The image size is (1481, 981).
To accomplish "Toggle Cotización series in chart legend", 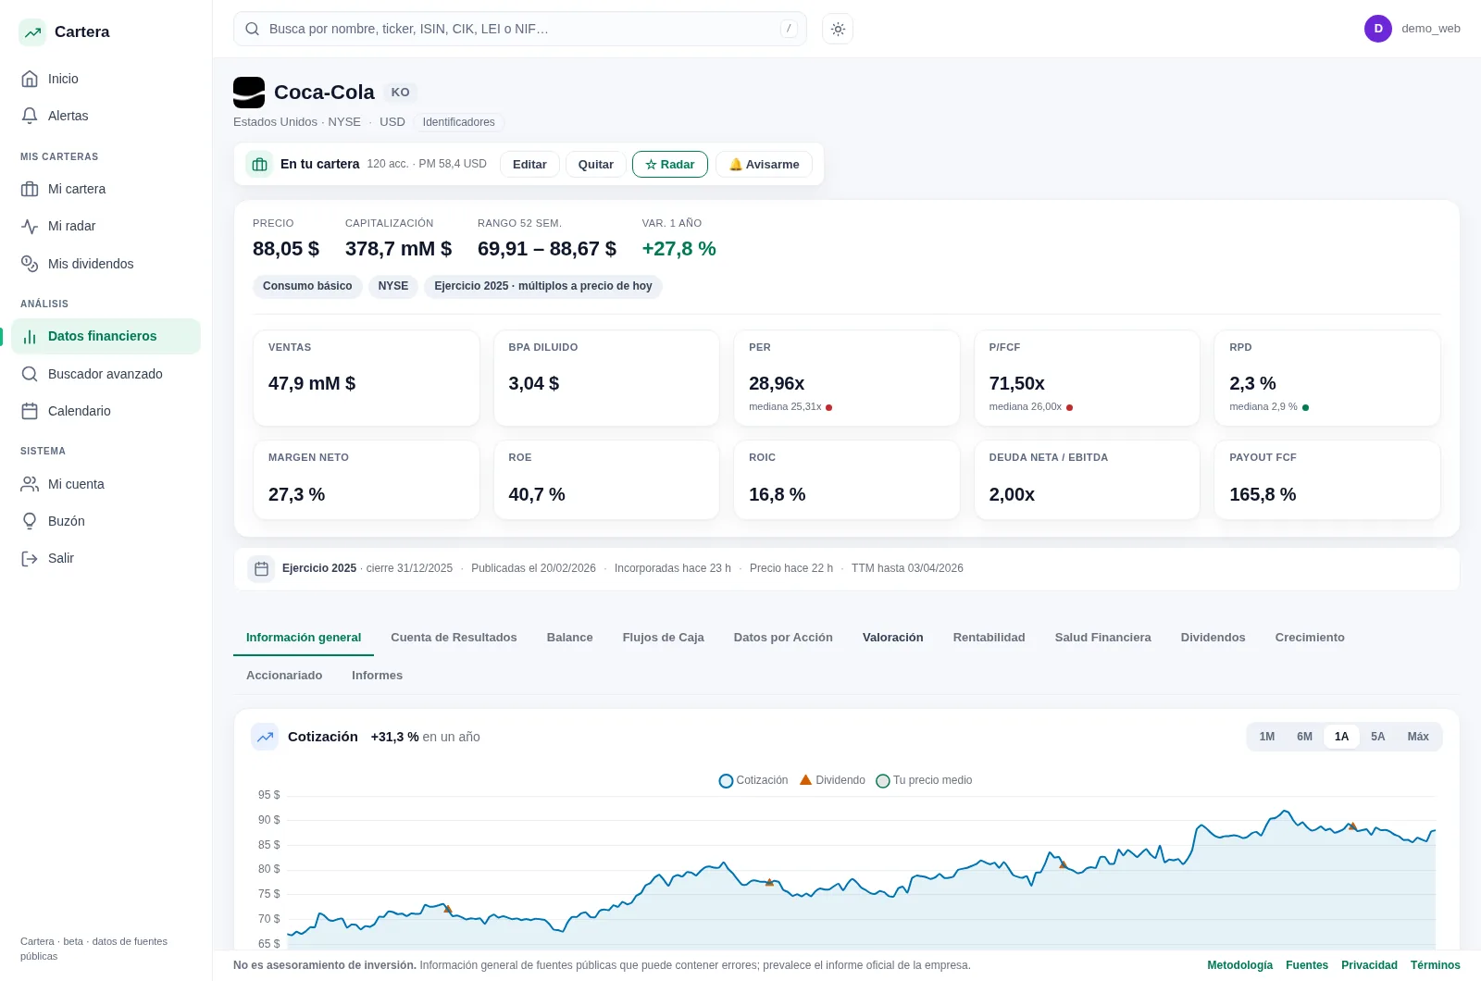I will [753, 780].
